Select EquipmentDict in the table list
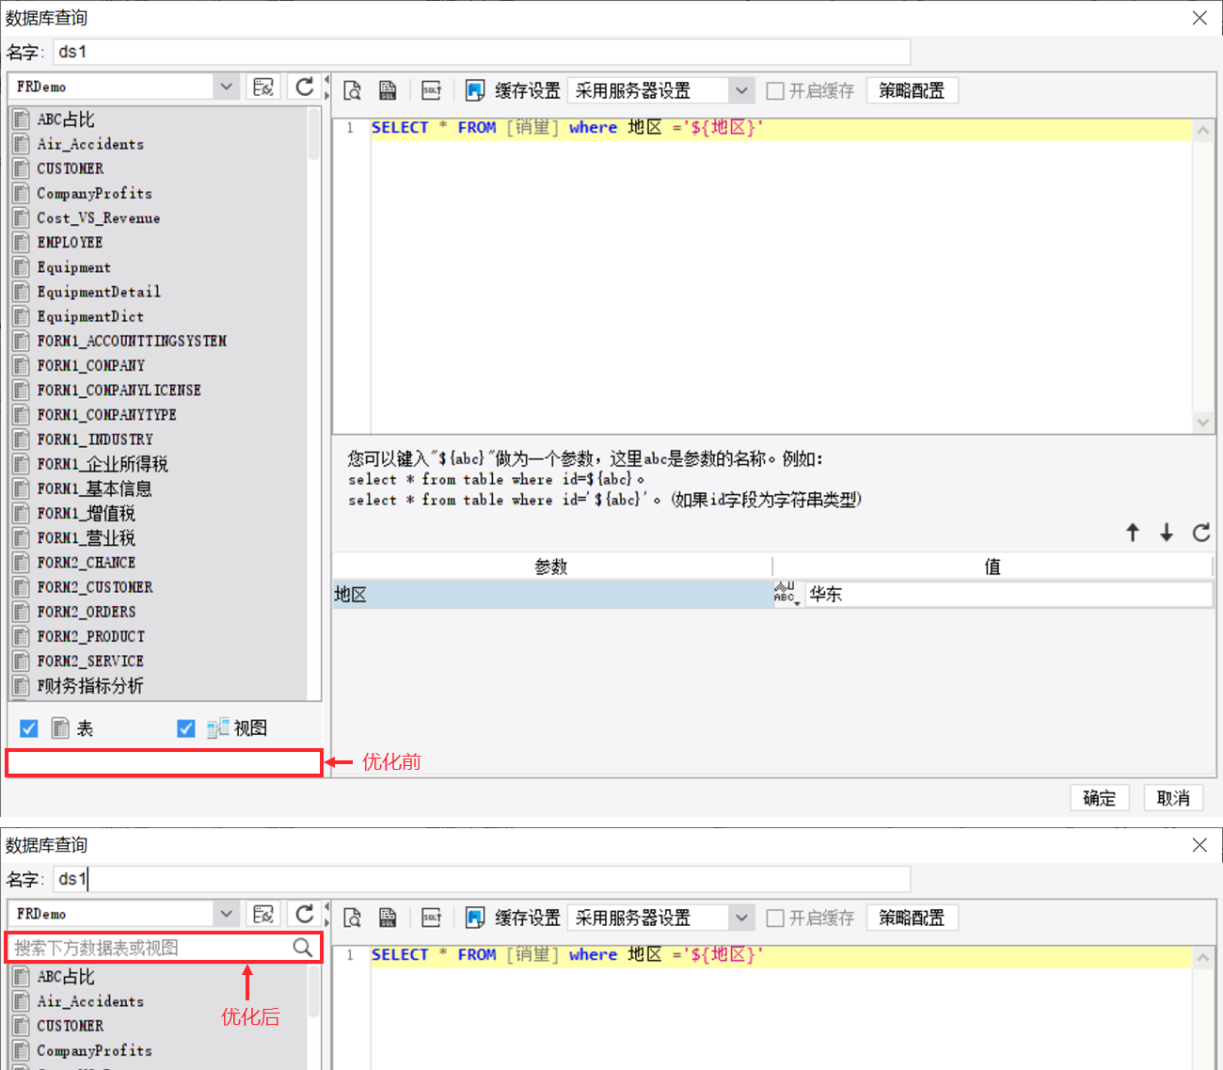The image size is (1223, 1070). coord(90,316)
